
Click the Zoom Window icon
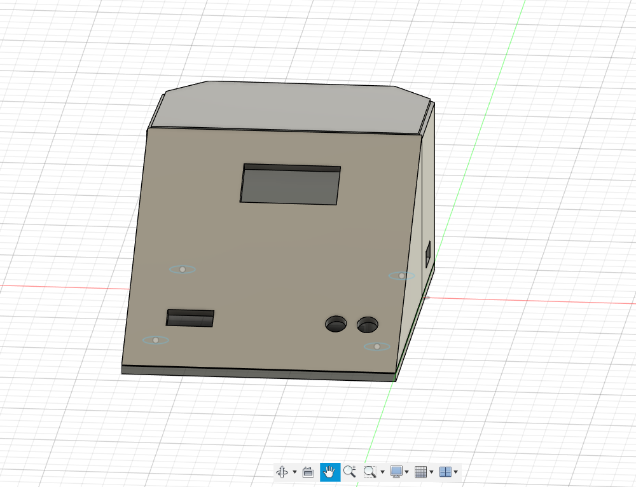pos(370,472)
